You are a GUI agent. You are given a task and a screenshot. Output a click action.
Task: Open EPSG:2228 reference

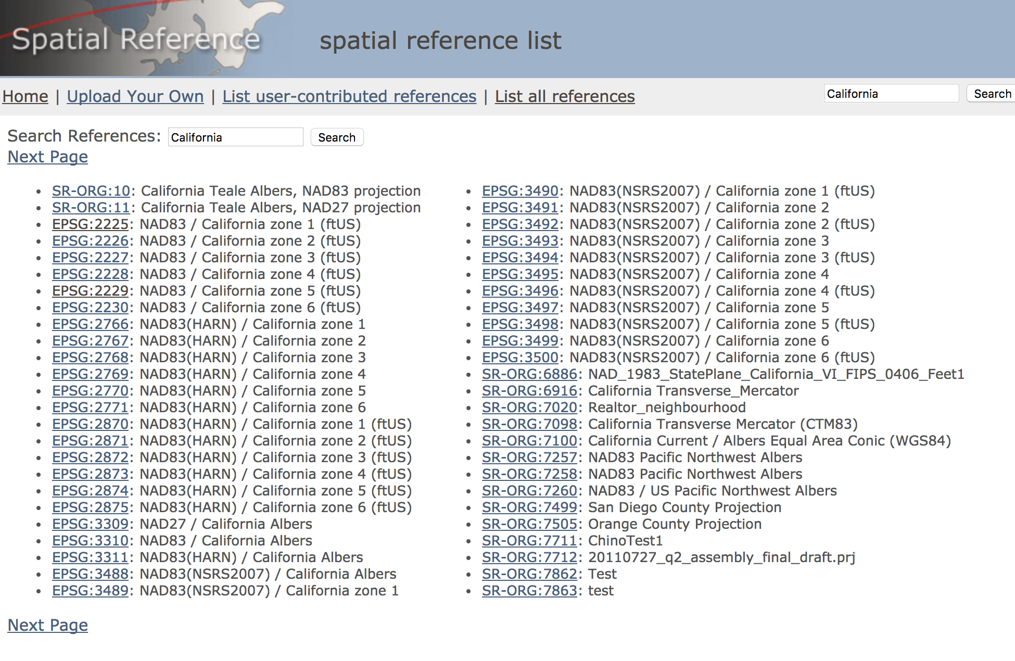point(91,274)
